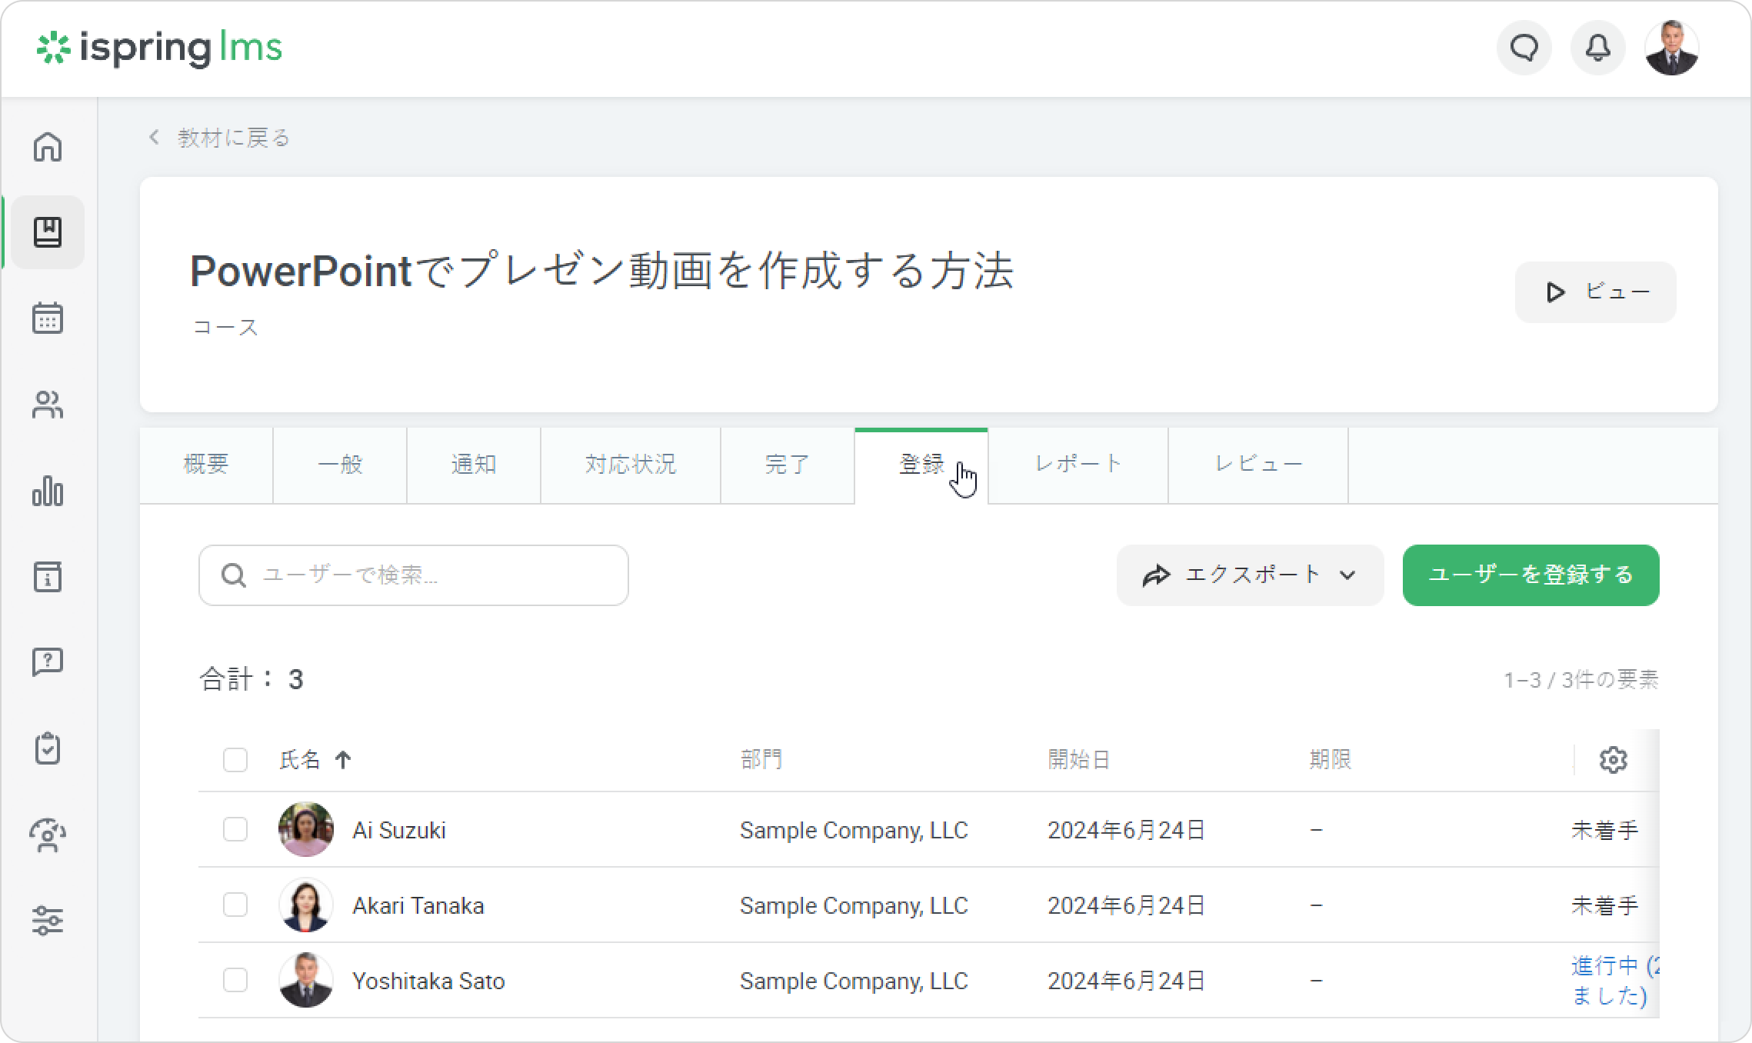Open the sliders settings icon in sidebar

[48, 920]
